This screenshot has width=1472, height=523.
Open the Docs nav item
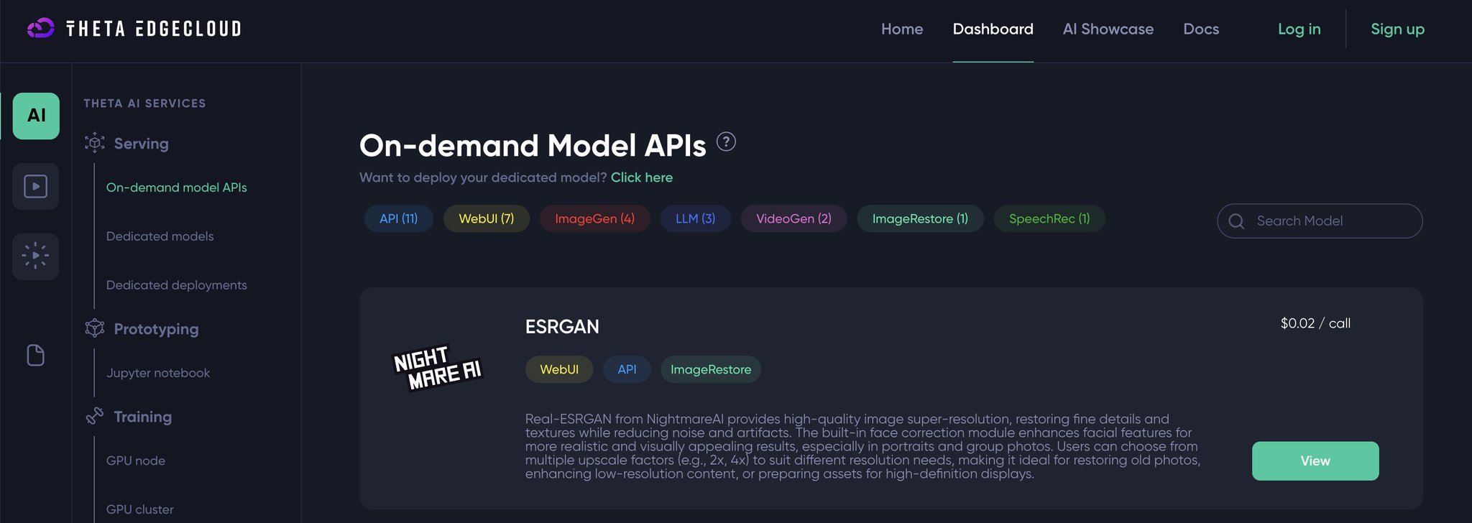[x=1201, y=29]
